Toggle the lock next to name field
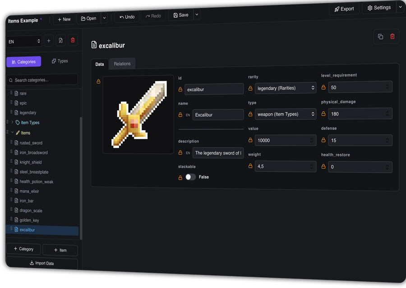The height and width of the screenshot is (288, 406). (180, 114)
